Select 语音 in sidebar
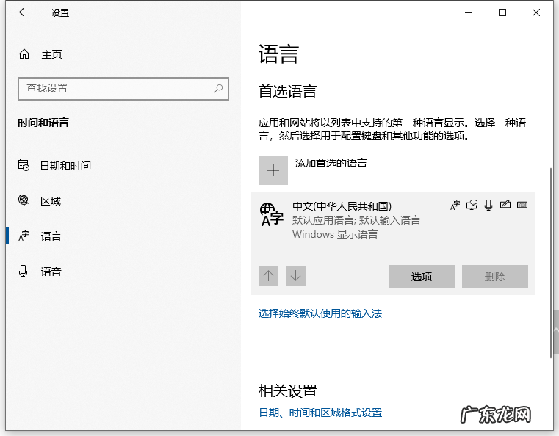The width and height of the screenshot is (559, 436). point(123,272)
